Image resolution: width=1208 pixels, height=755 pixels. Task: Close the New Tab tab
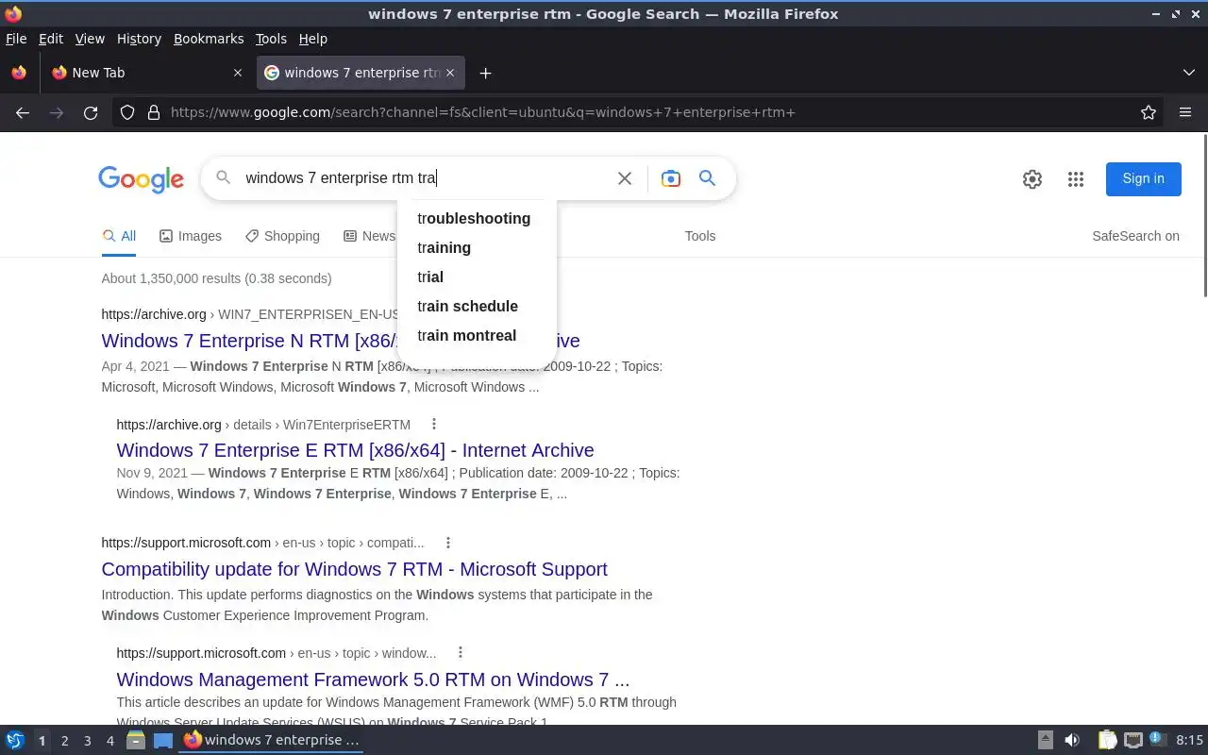(238, 73)
